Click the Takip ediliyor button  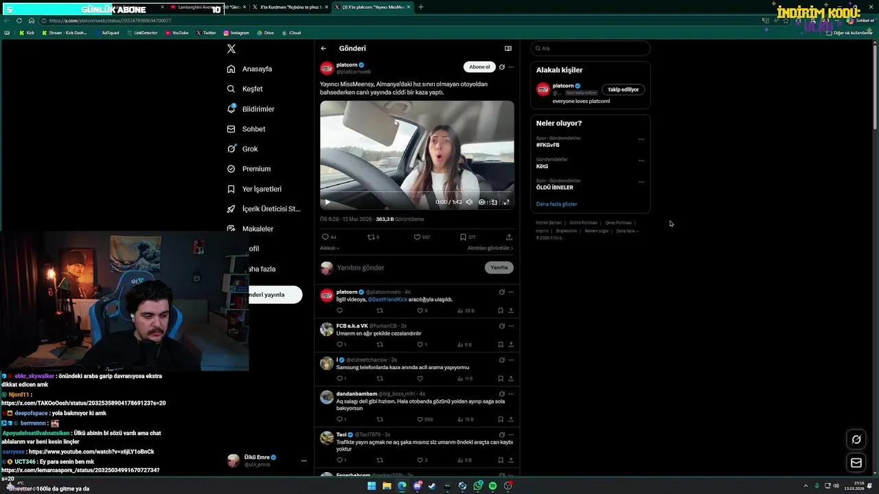(x=623, y=90)
